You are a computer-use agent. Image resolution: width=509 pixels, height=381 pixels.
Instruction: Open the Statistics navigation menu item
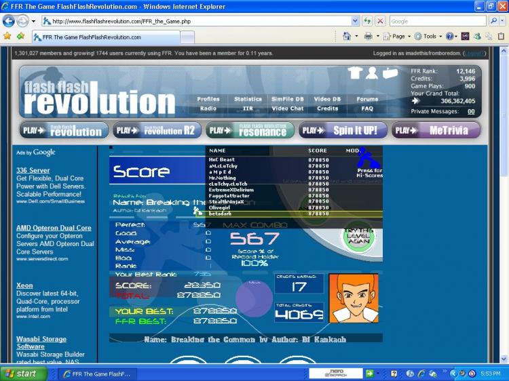(x=248, y=99)
